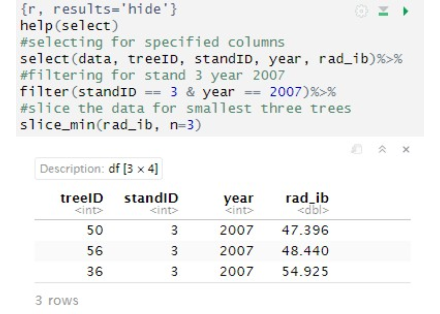Show output in new window
Screen dimensions: 440x314
[357, 149]
